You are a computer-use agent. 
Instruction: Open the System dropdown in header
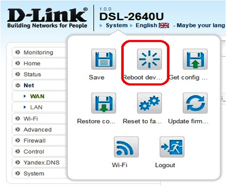[x=116, y=25]
